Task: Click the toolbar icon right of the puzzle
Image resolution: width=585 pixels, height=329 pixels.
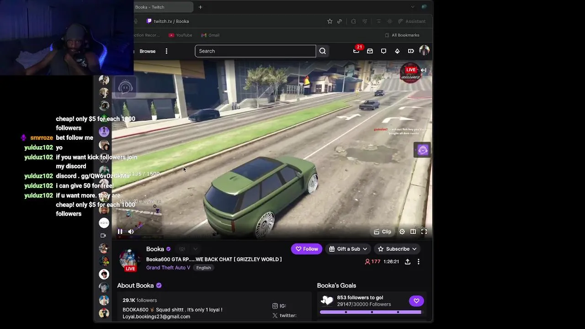Action: click(x=365, y=21)
